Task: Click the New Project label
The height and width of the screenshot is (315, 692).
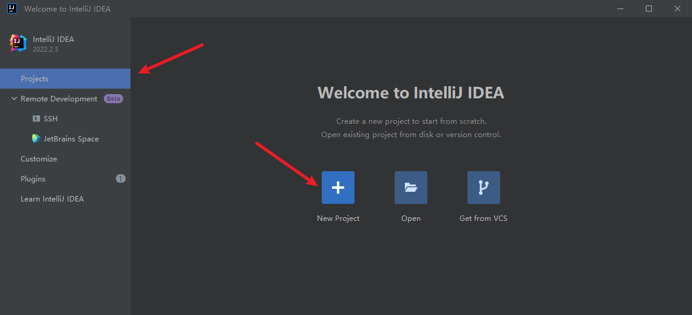Action: [338, 218]
